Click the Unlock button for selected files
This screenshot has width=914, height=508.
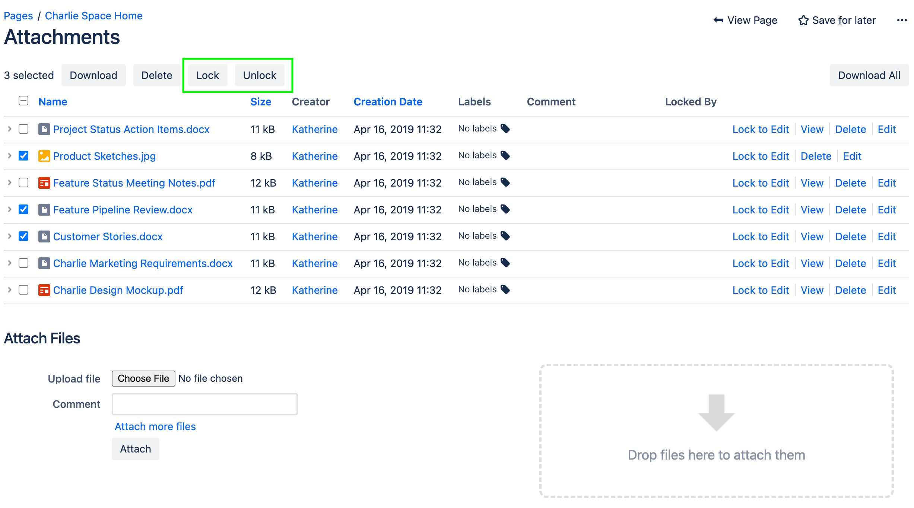pyautogui.click(x=259, y=75)
